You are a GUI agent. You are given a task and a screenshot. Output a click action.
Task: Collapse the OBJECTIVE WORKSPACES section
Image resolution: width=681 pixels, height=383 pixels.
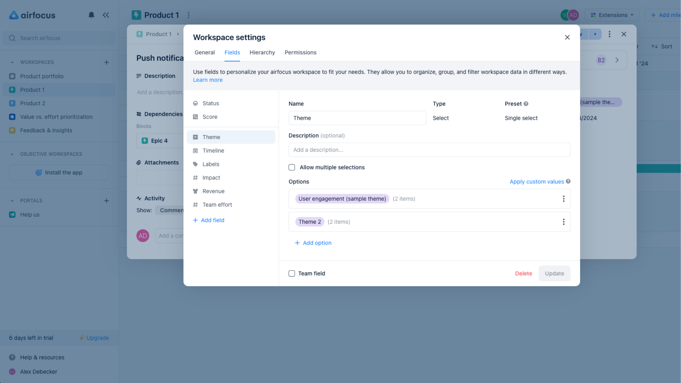pyautogui.click(x=12, y=154)
